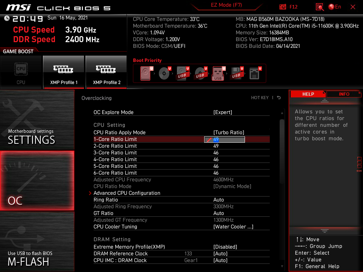Viewport: 363px width, 272px height.
Task: Toggle the bottom help panel grip handle
Action: pyautogui.click(x=325, y=231)
